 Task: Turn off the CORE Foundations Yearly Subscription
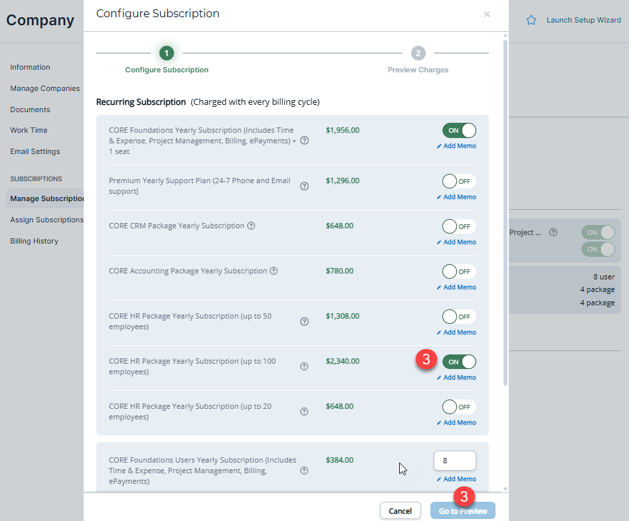[x=458, y=131]
